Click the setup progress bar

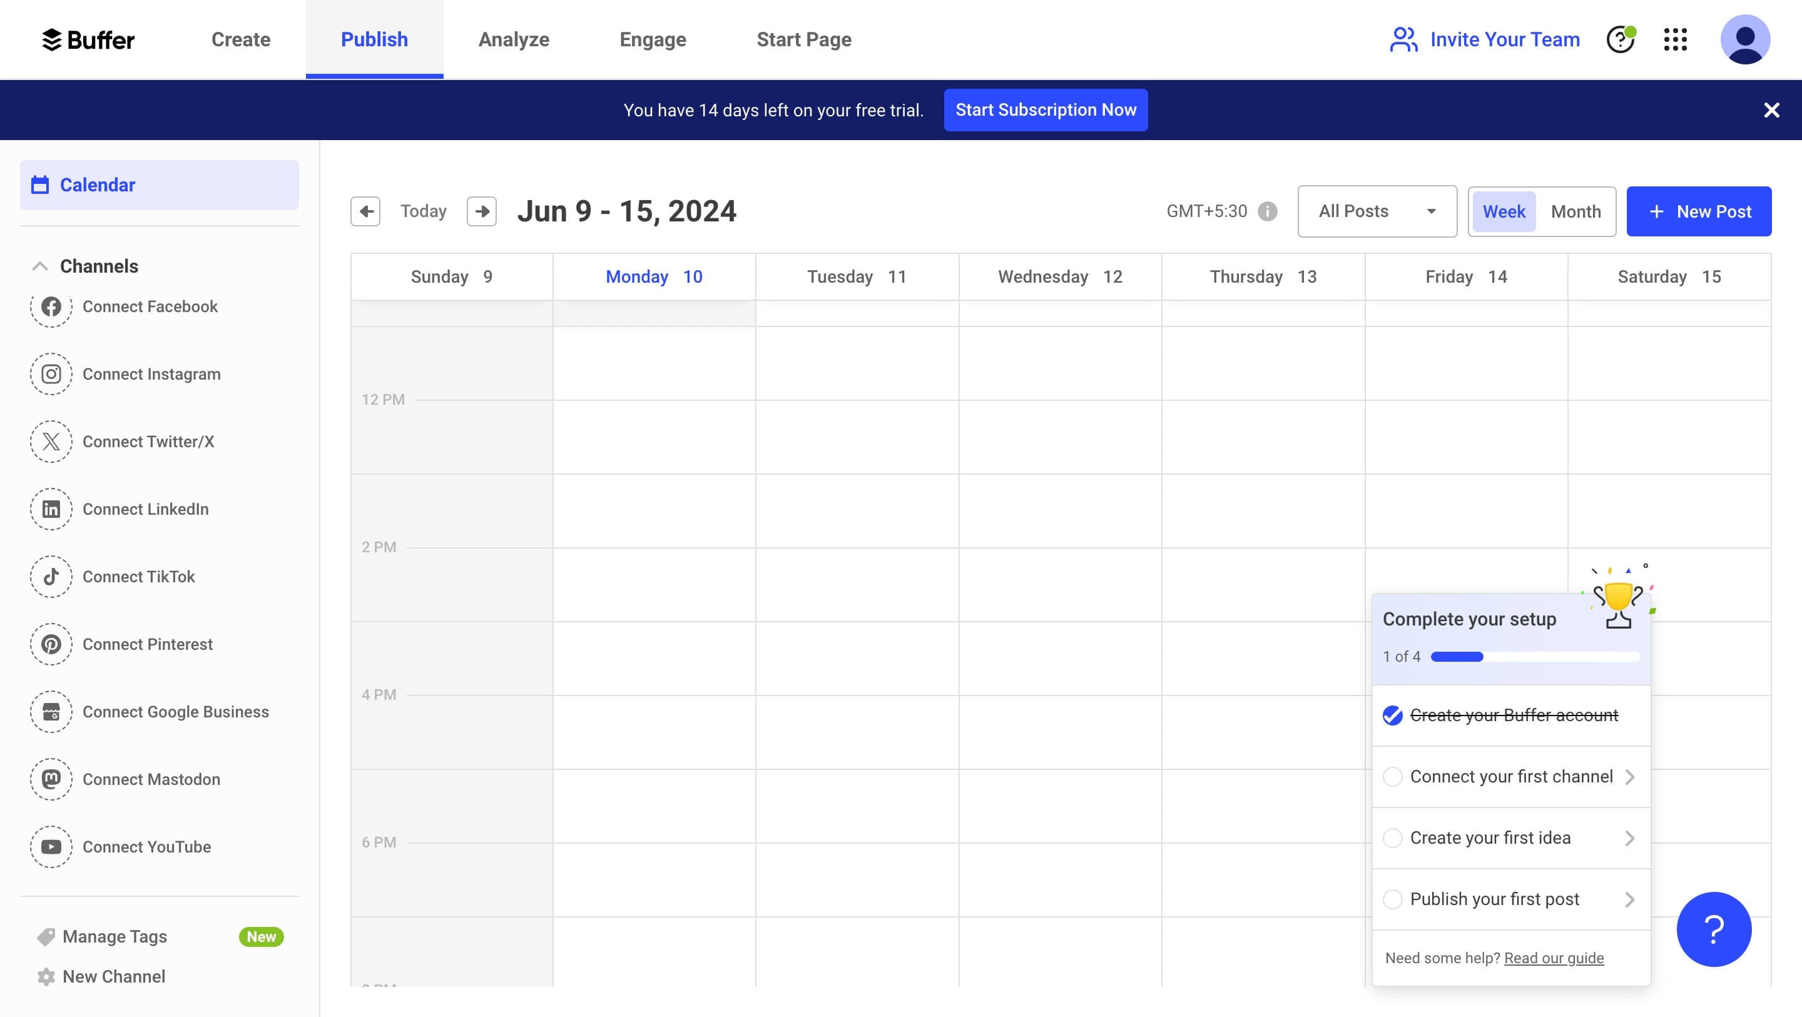point(1535,657)
